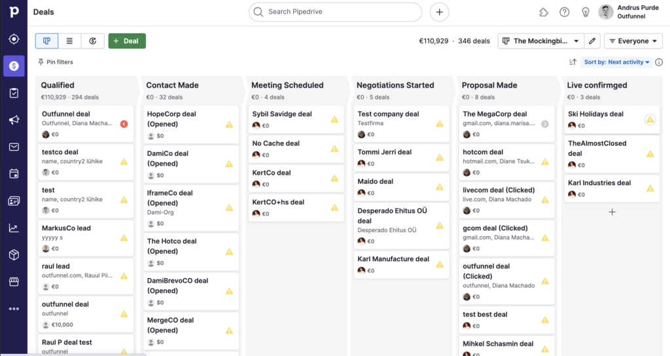This screenshot has width=670, height=356.
Task: Open Campaigns megaphone icon in sidebar
Action: coord(14,120)
